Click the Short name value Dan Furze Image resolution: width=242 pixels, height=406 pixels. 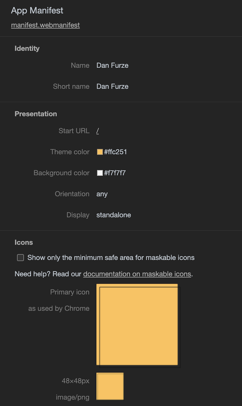pyautogui.click(x=112, y=86)
